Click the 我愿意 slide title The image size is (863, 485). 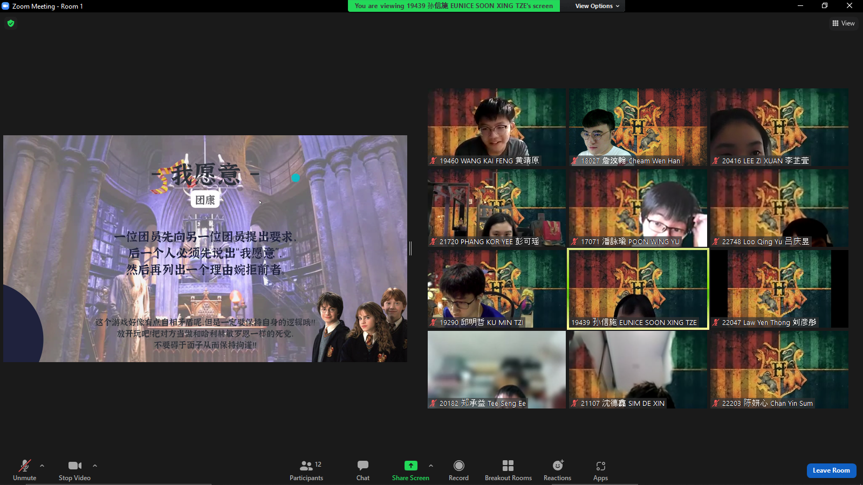pyautogui.click(x=206, y=175)
